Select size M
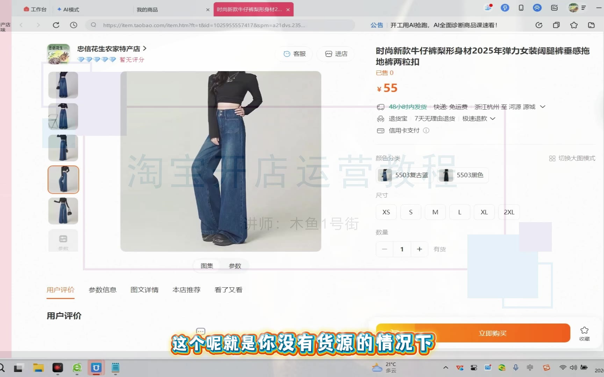Viewport: 604px width, 377px height. click(x=435, y=212)
